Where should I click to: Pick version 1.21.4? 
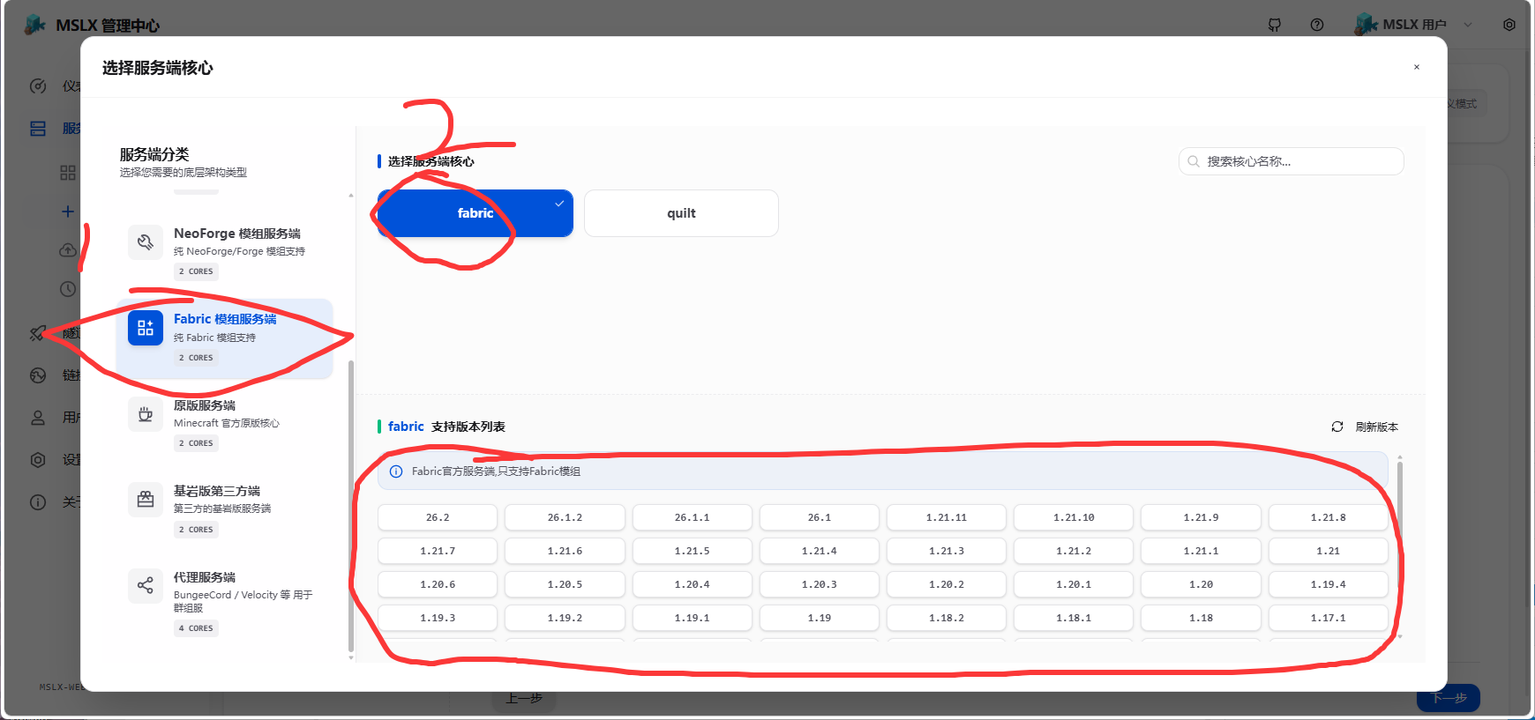(820, 551)
